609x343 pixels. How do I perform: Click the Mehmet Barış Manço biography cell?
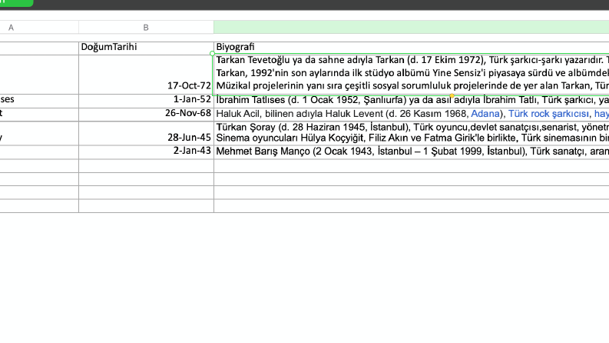coord(412,152)
